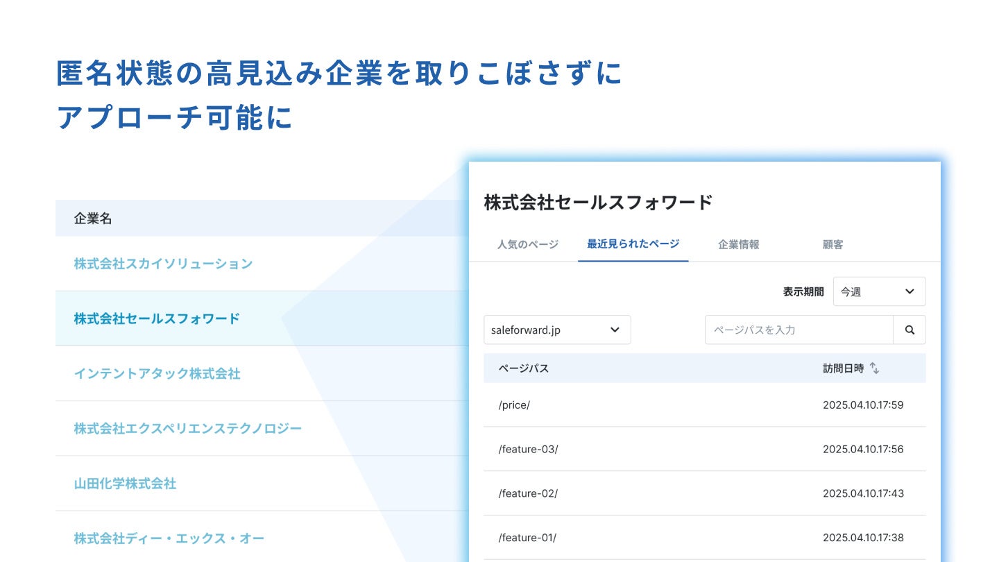Viewport: 999px width, 562px height.
Task: Expand the saleforward.jp domain dropdown
Action: coord(557,330)
